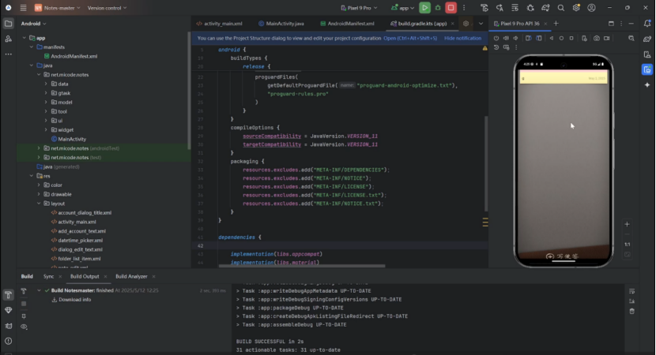The height and width of the screenshot is (355, 656).
Task: Switch to AndroidManifest.xml editor tab
Action: tap(347, 24)
